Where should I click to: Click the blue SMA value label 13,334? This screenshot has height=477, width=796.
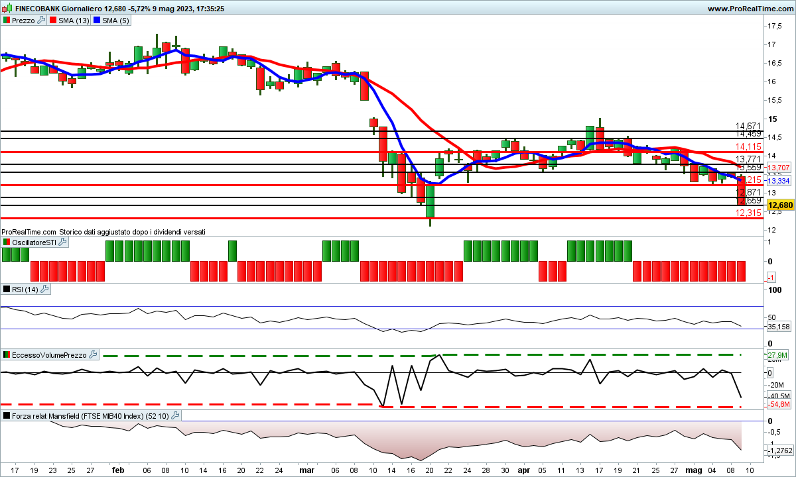click(x=778, y=181)
